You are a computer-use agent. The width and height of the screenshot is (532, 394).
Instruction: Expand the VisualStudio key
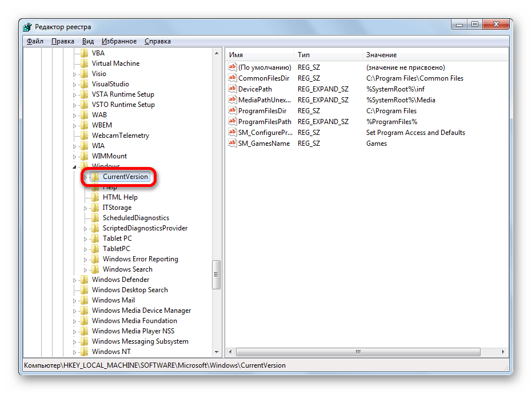click(x=75, y=84)
